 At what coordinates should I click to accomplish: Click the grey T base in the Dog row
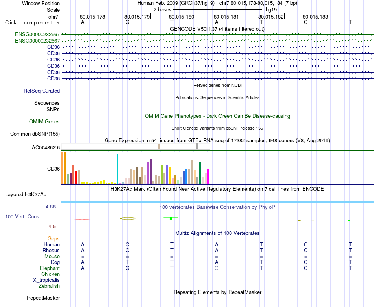(x=128, y=262)
